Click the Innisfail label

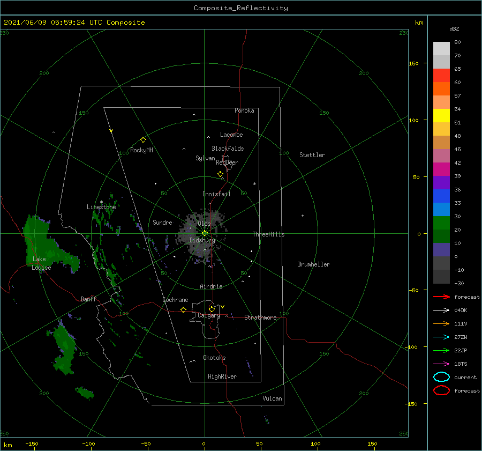[216, 194]
